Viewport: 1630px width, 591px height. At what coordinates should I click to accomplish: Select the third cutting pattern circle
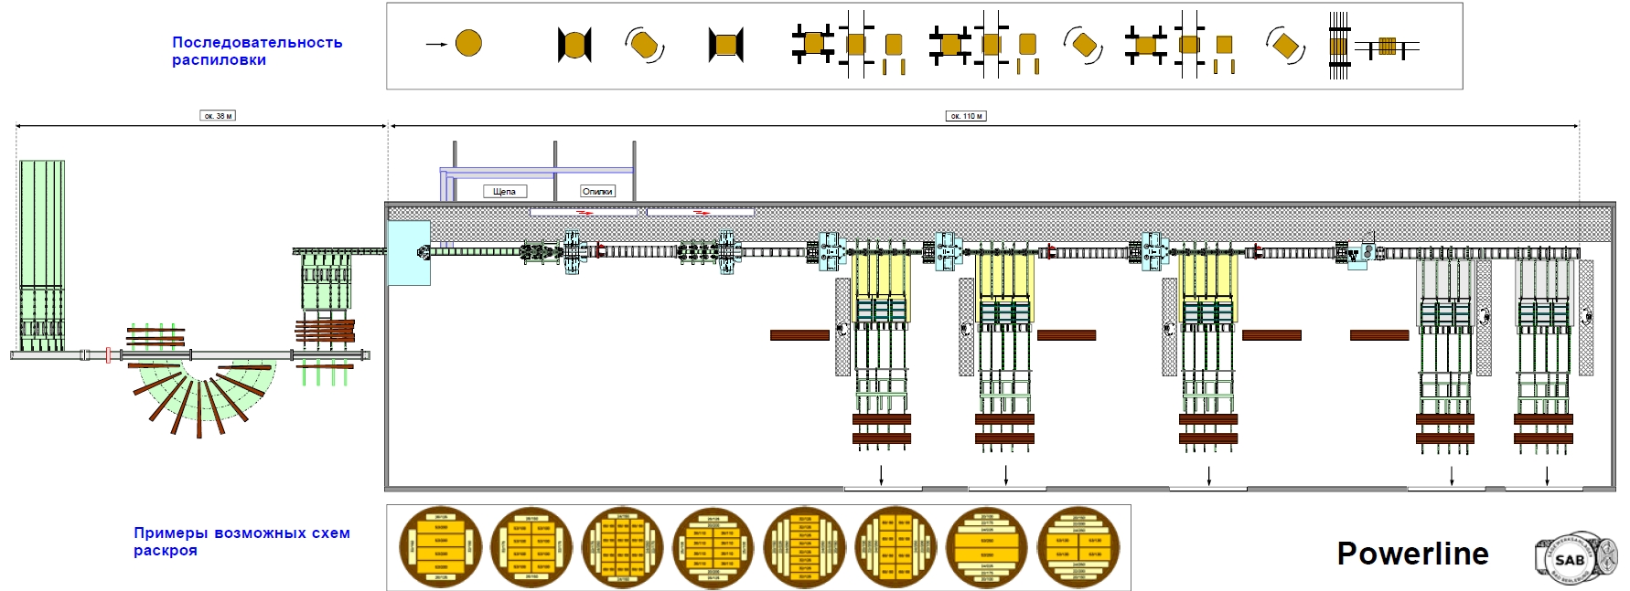tap(623, 547)
